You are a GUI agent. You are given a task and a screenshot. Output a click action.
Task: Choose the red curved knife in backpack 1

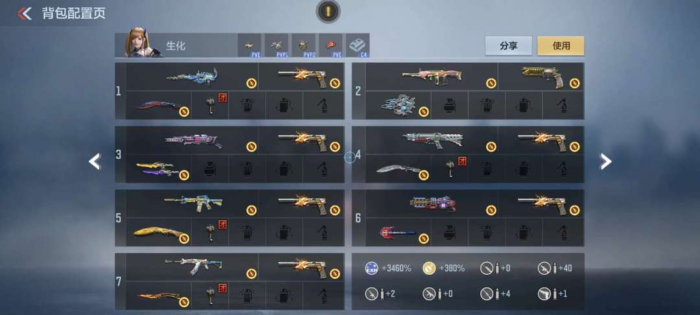coord(159,105)
